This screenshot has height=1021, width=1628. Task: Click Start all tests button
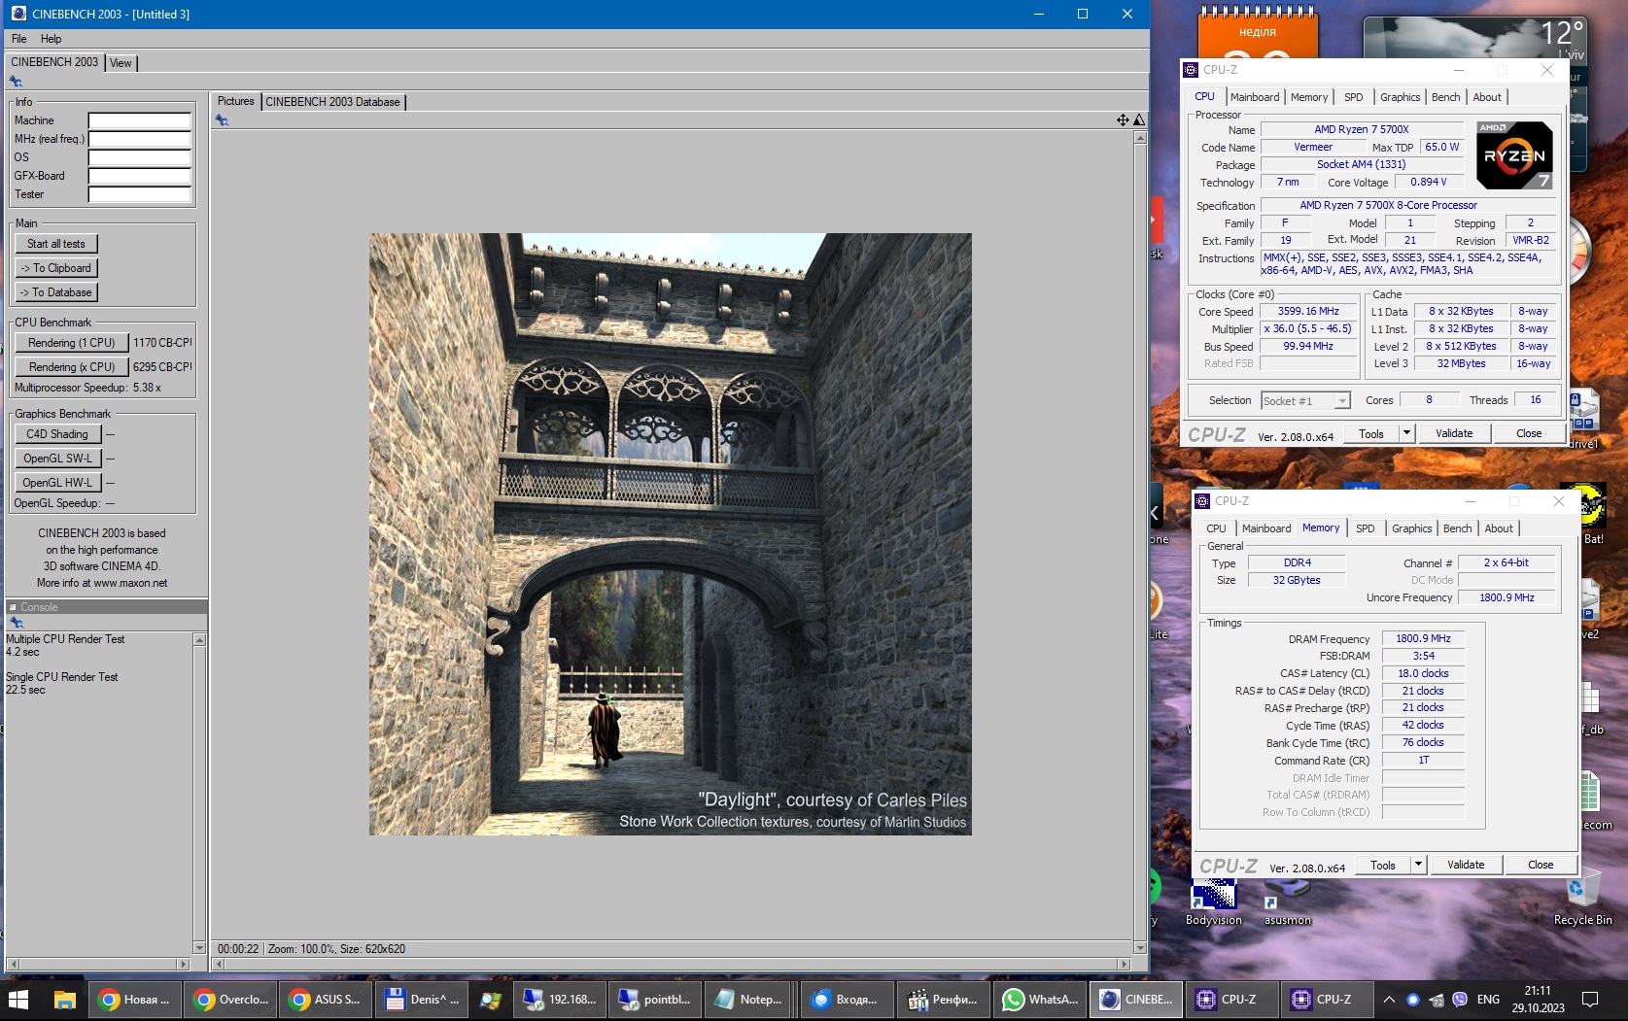pos(56,244)
